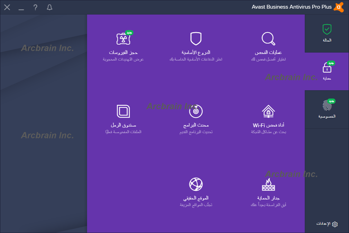Click 'تجنّب المواقع المزيفة' description text
The image size is (349, 233).
point(196,205)
